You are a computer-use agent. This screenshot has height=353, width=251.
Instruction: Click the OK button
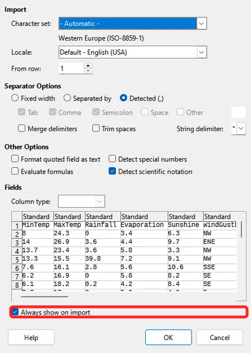(x=169, y=337)
